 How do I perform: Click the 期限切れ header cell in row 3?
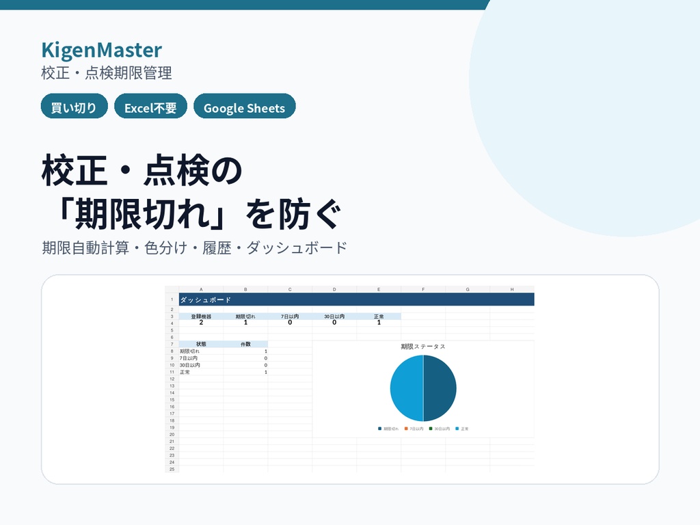click(x=245, y=316)
